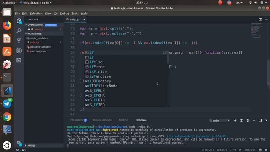270x152 pixels.
Task: Open Files manager from the dock
Action: tap(7, 12)
